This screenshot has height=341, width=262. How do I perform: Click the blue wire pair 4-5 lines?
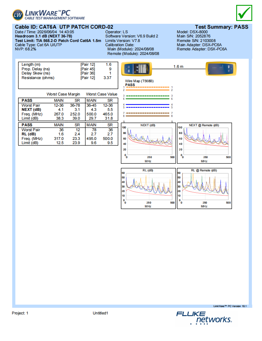148,106
